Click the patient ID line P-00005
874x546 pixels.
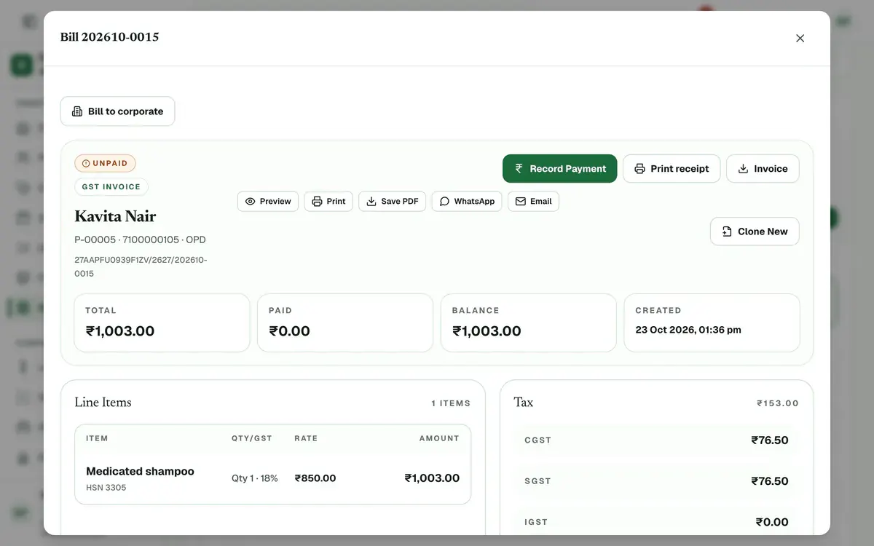tap(140, 240)
